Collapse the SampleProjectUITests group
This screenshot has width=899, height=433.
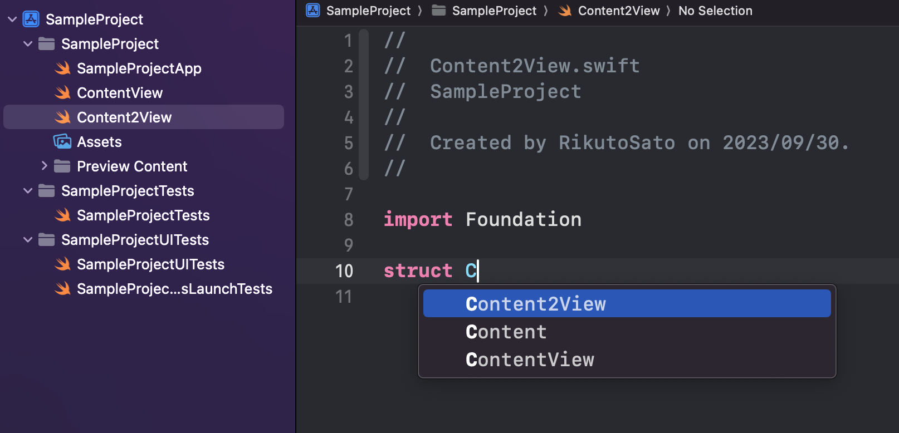28,240
